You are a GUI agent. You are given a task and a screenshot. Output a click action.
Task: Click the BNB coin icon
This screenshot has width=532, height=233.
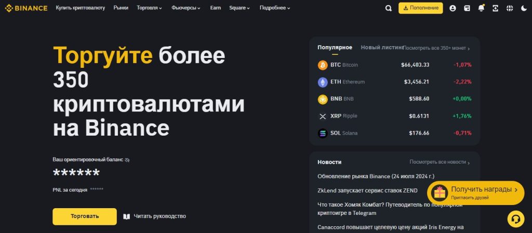[323, 99]
